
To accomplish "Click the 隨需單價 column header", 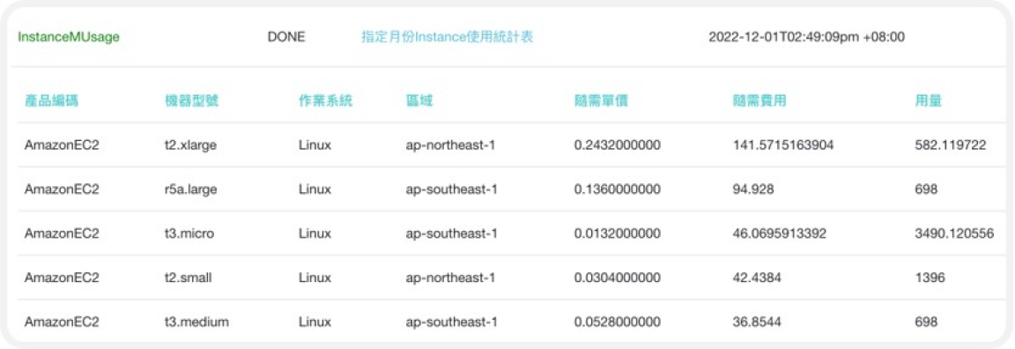I will coord(602,100).
